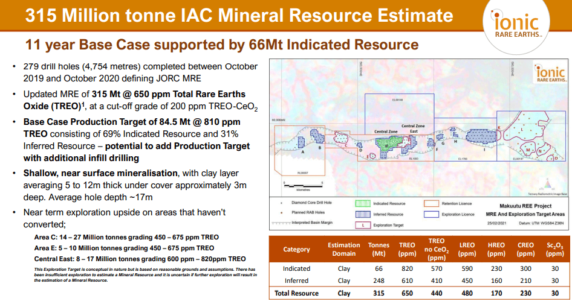Click 'MRE And Exploration Target Areas' caption

[x=525, y=215]
